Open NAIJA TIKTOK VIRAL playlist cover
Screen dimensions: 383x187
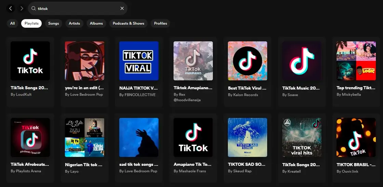tap(139, 61)
